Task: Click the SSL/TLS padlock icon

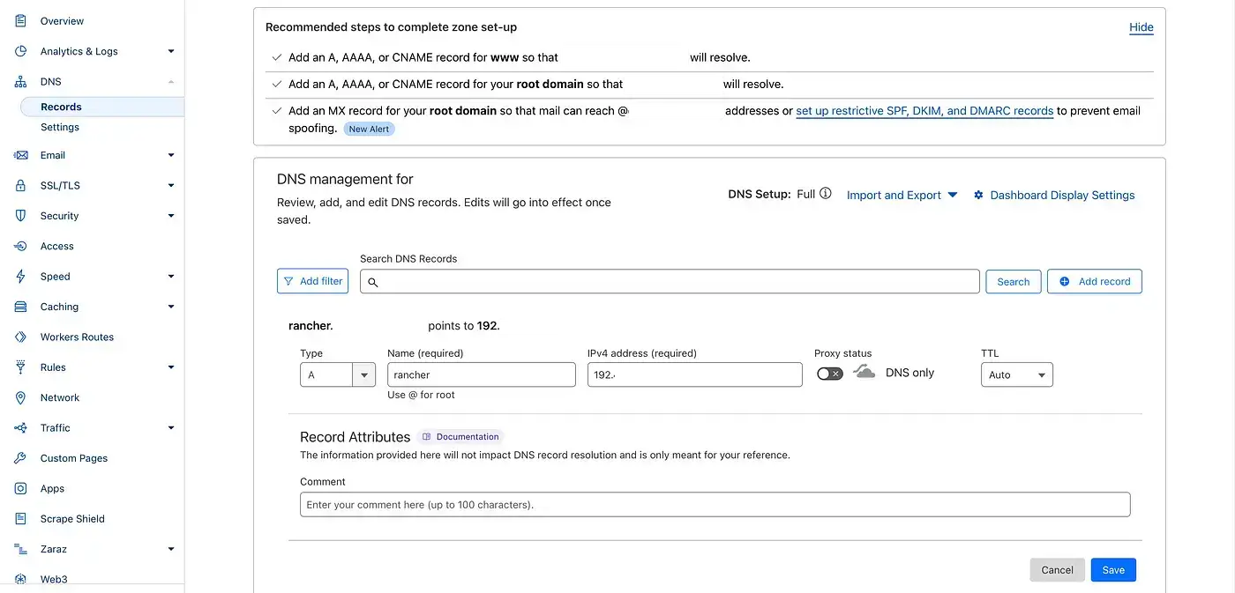Action: [x=21, y=186]
